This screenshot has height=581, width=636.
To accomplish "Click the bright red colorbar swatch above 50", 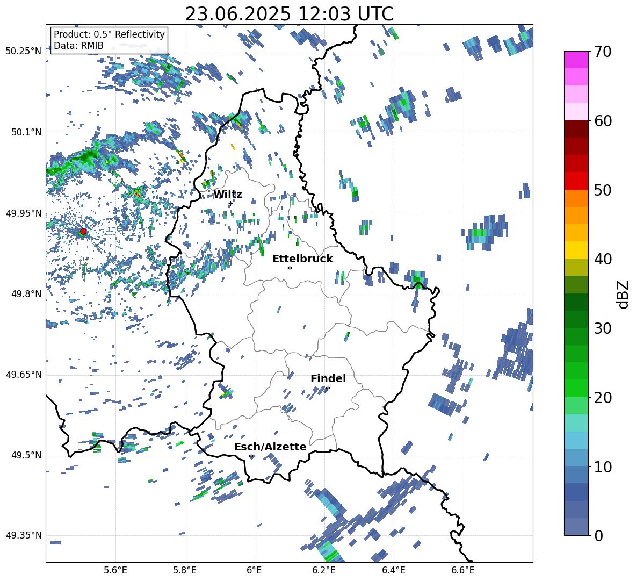I will click(x=576, y=181).
